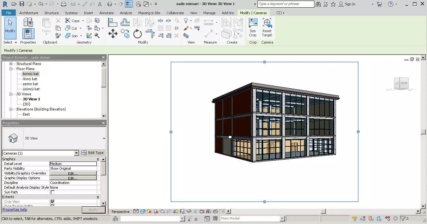
Task: Click the Size Crop button
Action: [x=253, y=27]
